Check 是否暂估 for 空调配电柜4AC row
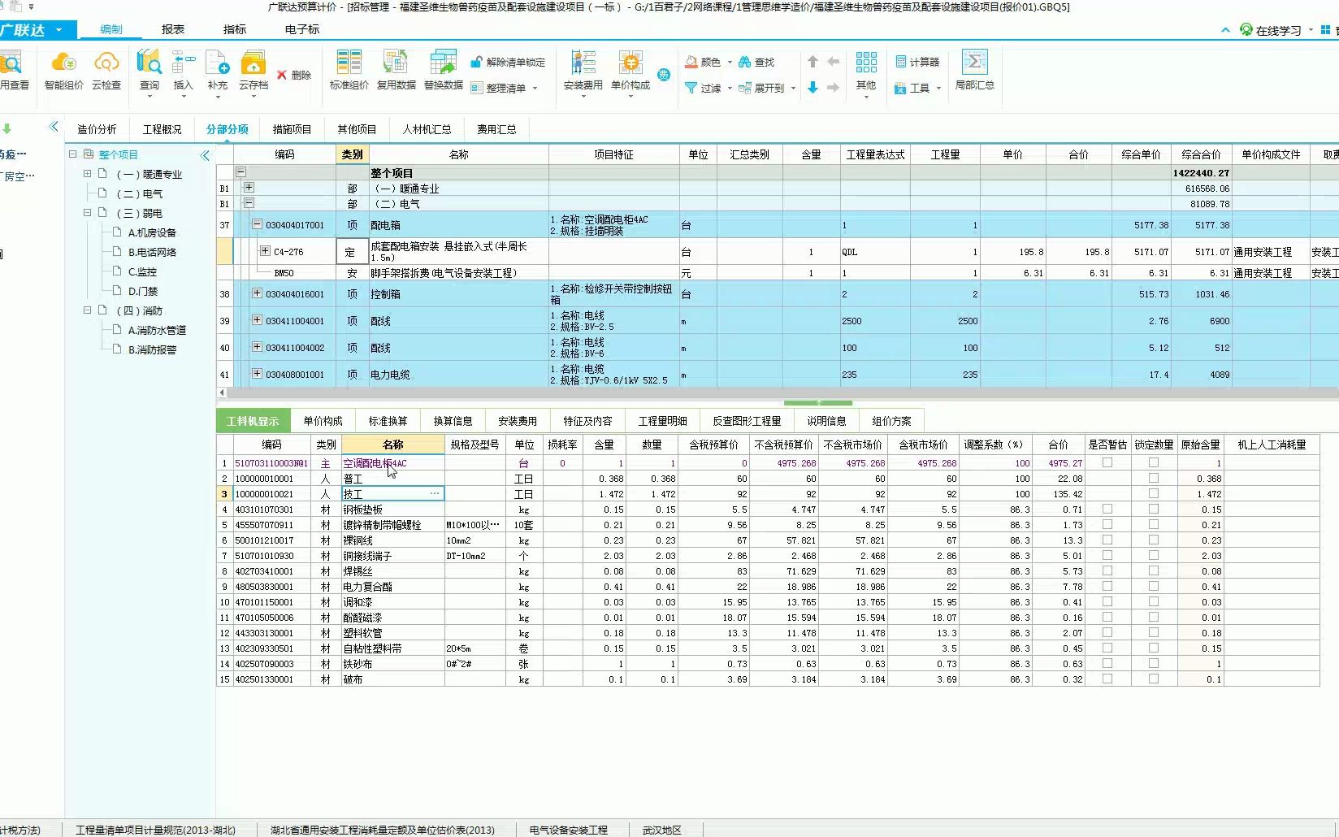 (x=1107, y=462)
